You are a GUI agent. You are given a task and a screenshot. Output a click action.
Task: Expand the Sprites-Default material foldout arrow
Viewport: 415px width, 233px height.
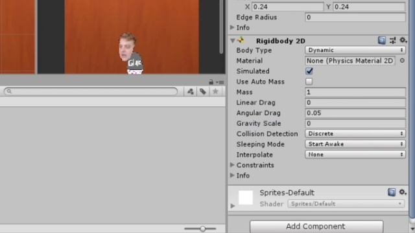(233, 206)
